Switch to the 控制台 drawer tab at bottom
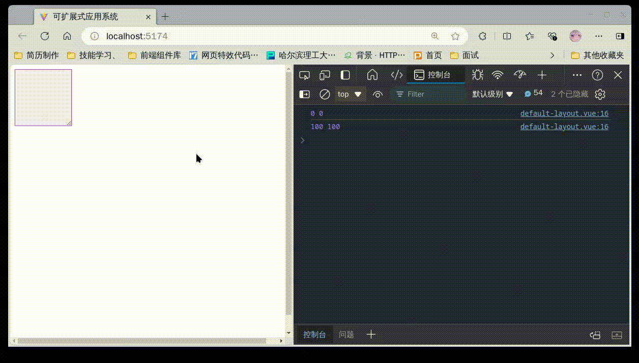The image size is (639, 363). tap(314, 335)
